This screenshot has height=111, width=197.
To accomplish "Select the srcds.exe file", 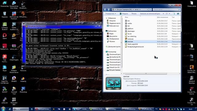I will tap(129, 39).
